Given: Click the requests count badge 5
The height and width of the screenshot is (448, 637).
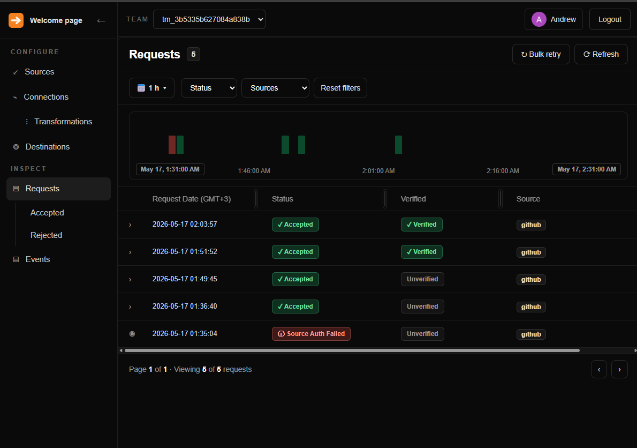Looking at the screenshot, I should (193, 54).
